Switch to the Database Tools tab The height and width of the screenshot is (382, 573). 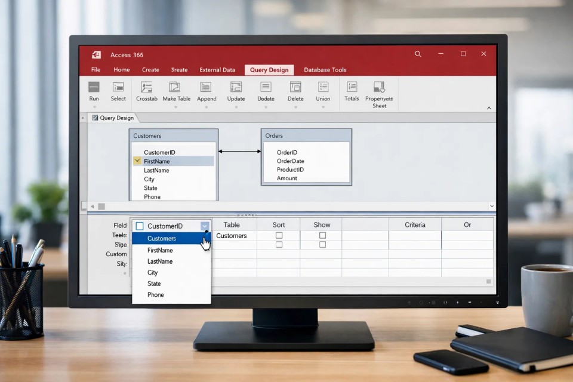[x=325, y=70]
